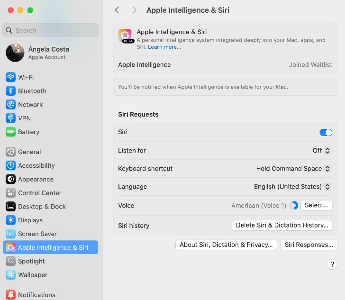Click Select… button for Voice
Screen dimensions: 345x300
click(x=317, y=205)
